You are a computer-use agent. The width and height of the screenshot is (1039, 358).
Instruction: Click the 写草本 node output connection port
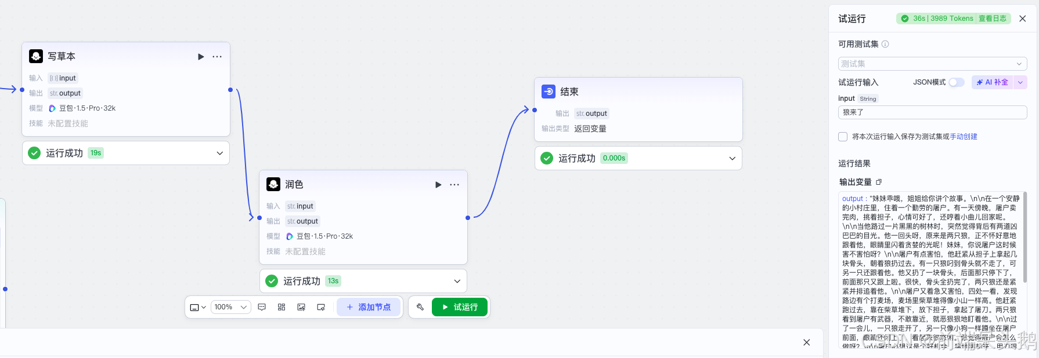[230, 90]
